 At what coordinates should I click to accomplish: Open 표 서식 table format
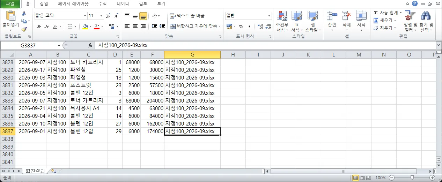coord(297,22)
